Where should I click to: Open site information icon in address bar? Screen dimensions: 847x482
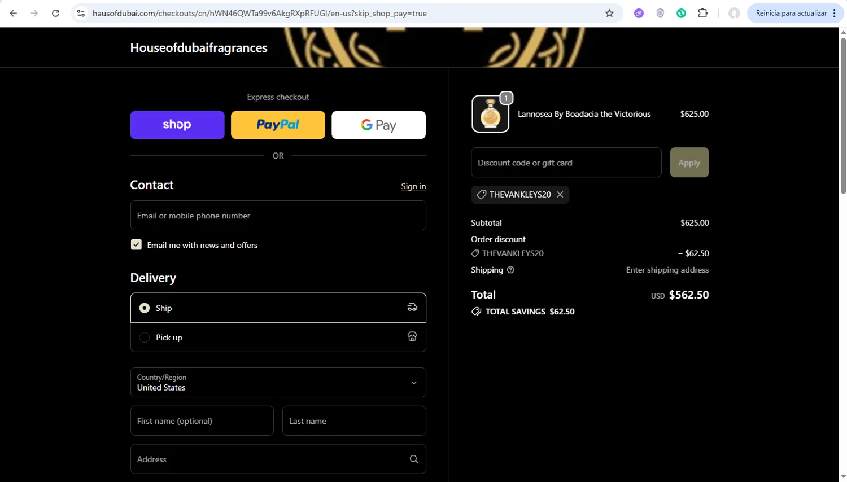tap(81, 13)
